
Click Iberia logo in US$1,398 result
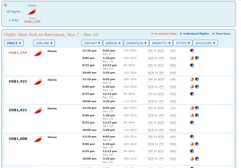(x=38, y=53)
